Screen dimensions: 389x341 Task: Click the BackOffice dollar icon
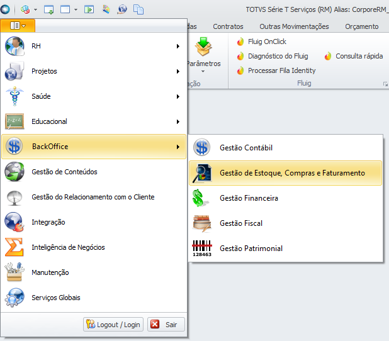(x=14, y=147)
